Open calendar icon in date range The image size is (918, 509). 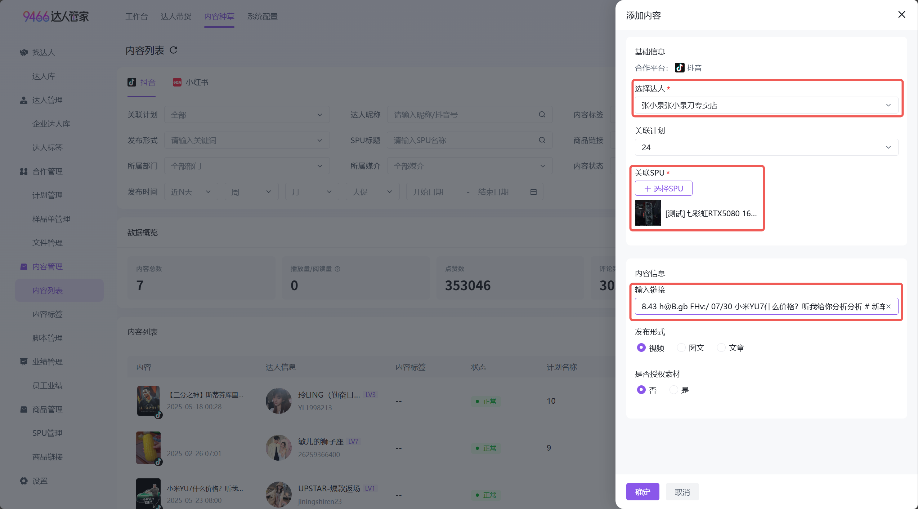[x=534, y=192]
